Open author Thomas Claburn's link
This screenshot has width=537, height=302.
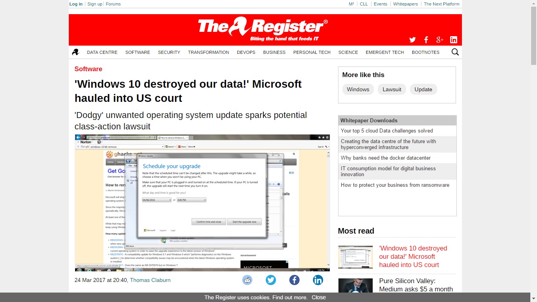[150, 280]
